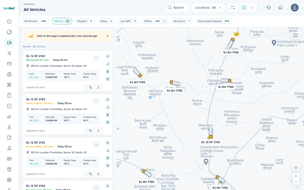Open the routes icon in left sidebar

click(x=9, y=53)
